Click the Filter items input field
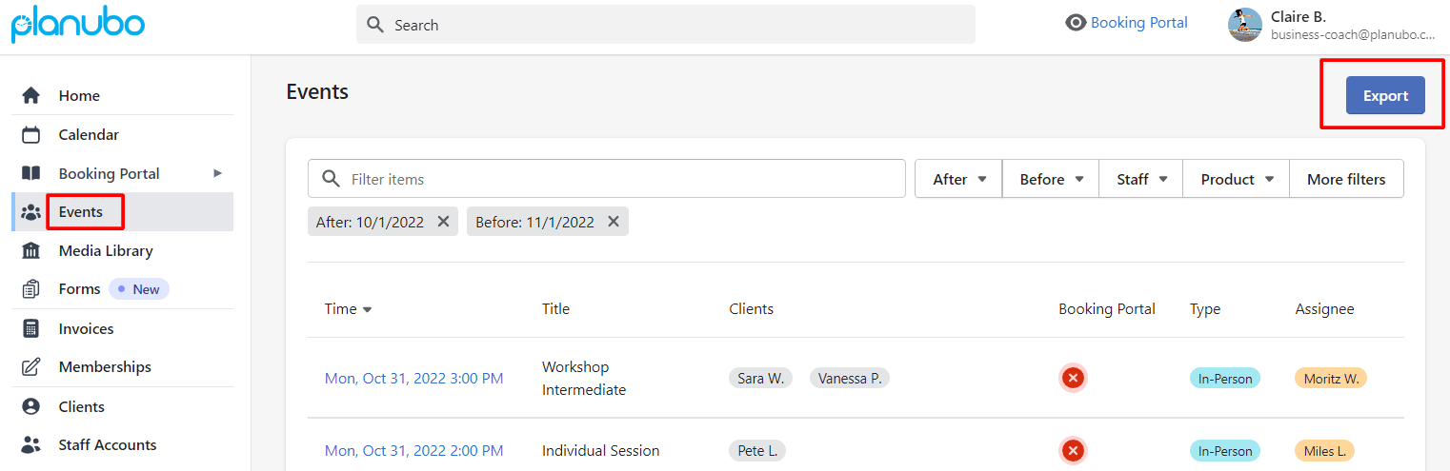Screen dimensions: 1450x471 pos(606,179)
